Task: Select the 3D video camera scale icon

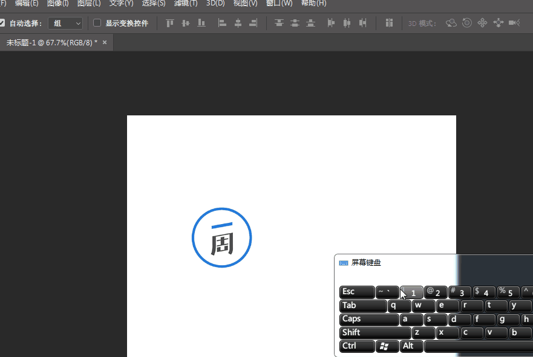Action: 514,23
